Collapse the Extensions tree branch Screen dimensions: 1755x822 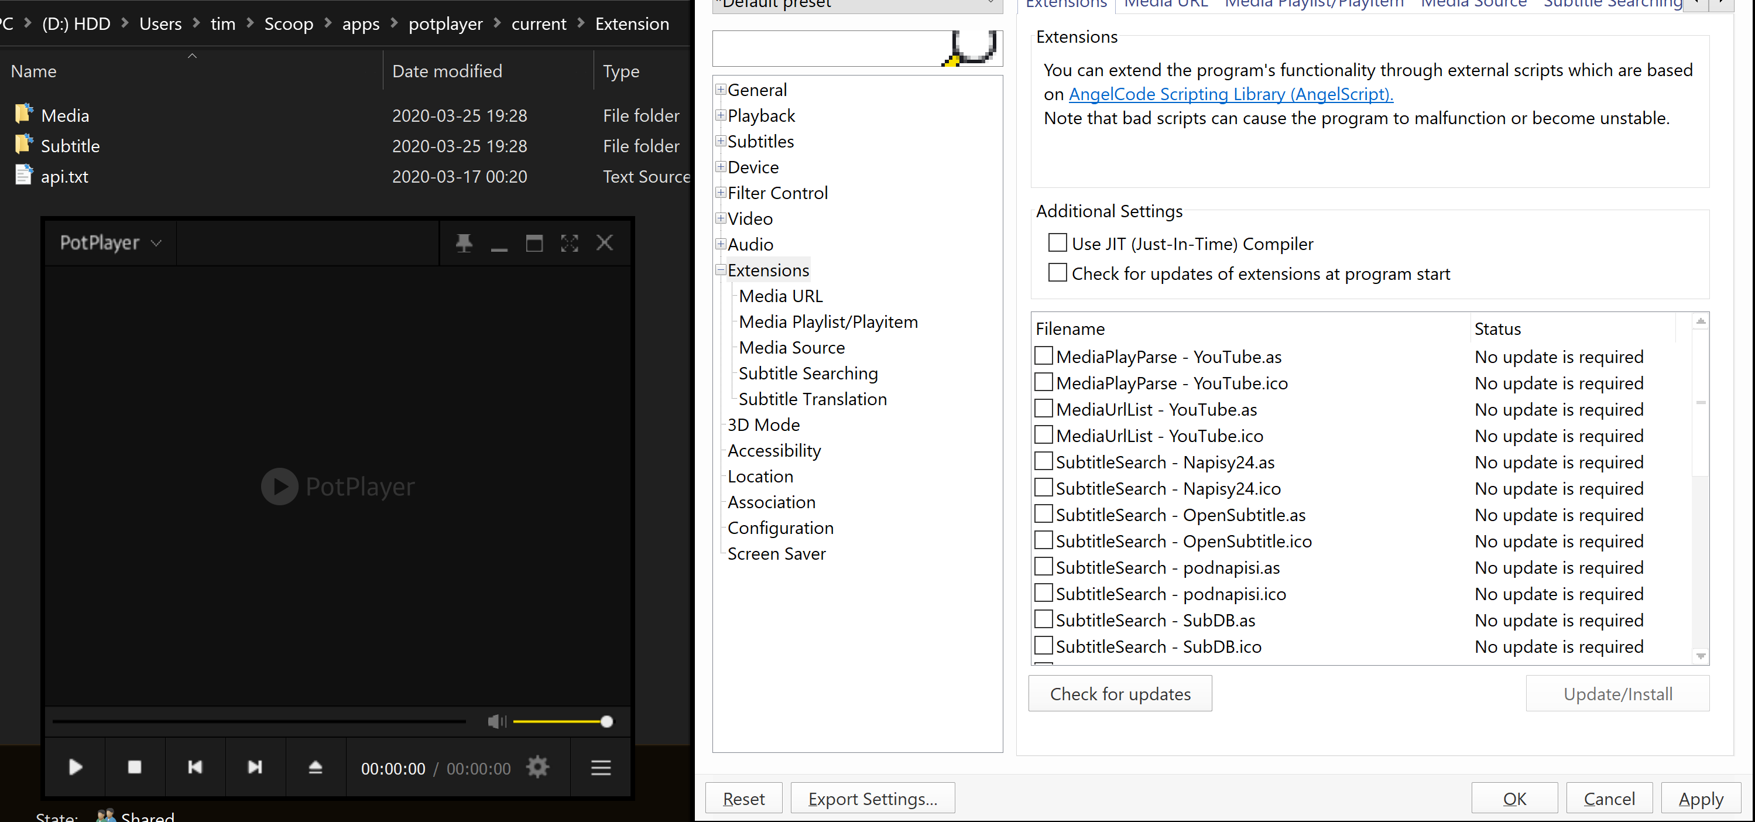coord(720,270)
